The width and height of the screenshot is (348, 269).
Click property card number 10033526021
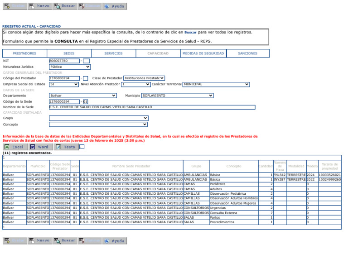pos(330,175)
